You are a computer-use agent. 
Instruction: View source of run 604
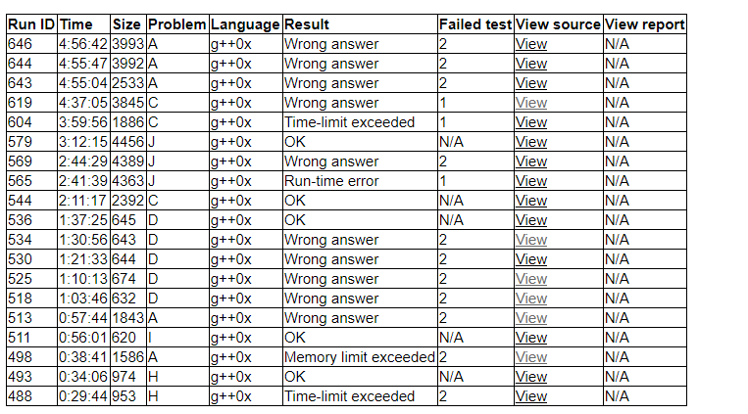click(530, 122)
